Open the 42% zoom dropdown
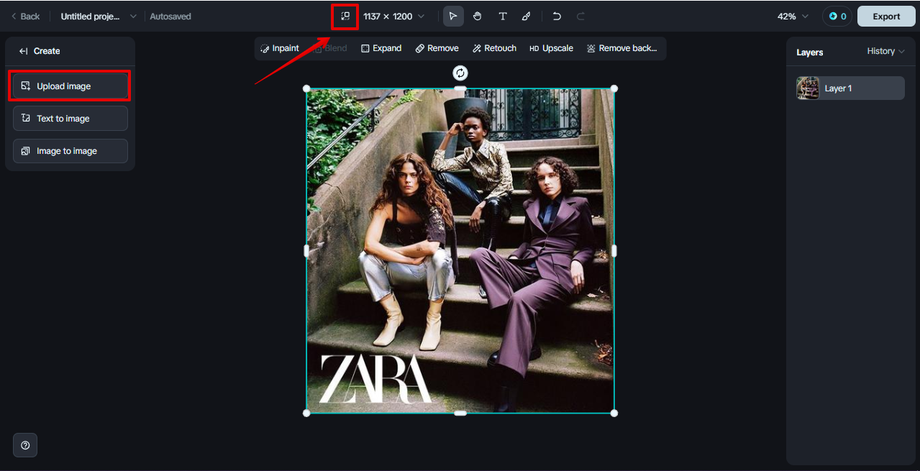This screenshot has width=920, height=471. pyautogui.click(x=793, y=16)
